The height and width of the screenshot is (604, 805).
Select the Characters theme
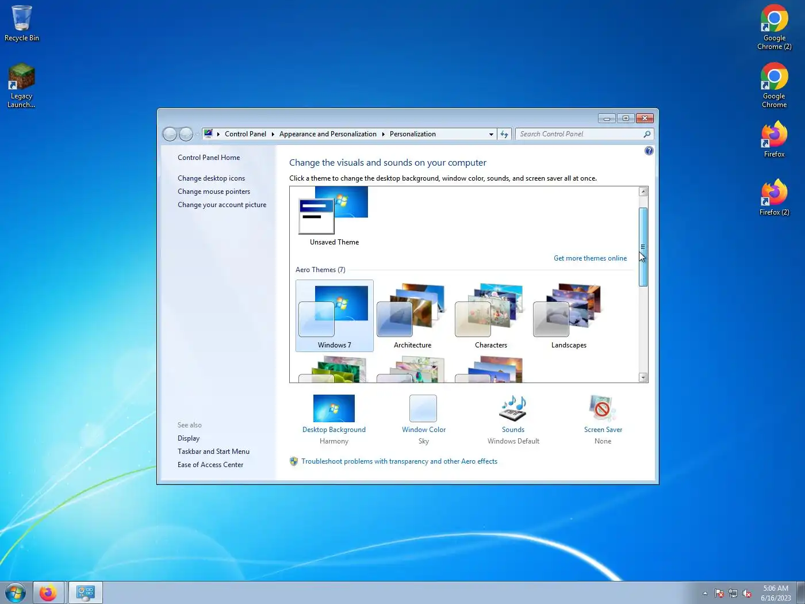(x=490, y=315)
